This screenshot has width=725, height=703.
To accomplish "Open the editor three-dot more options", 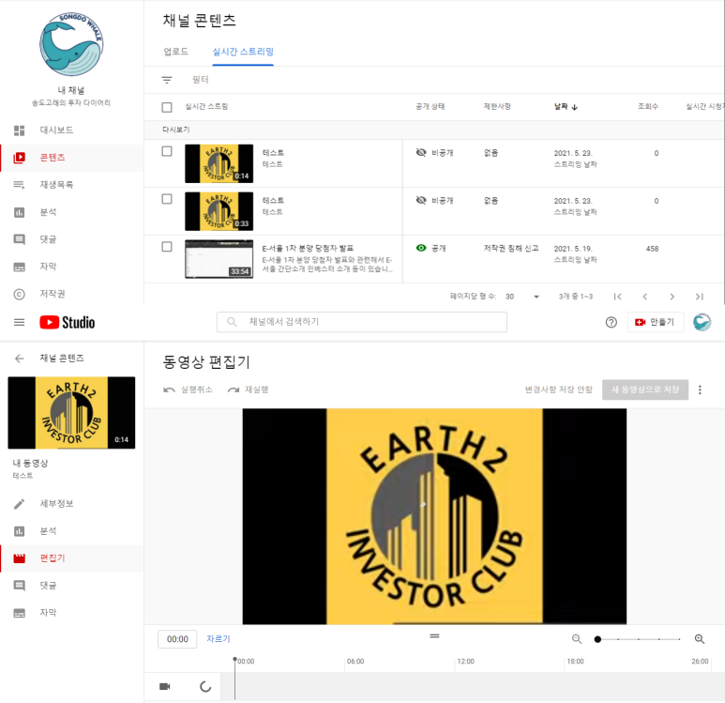I will pos(700,390).
